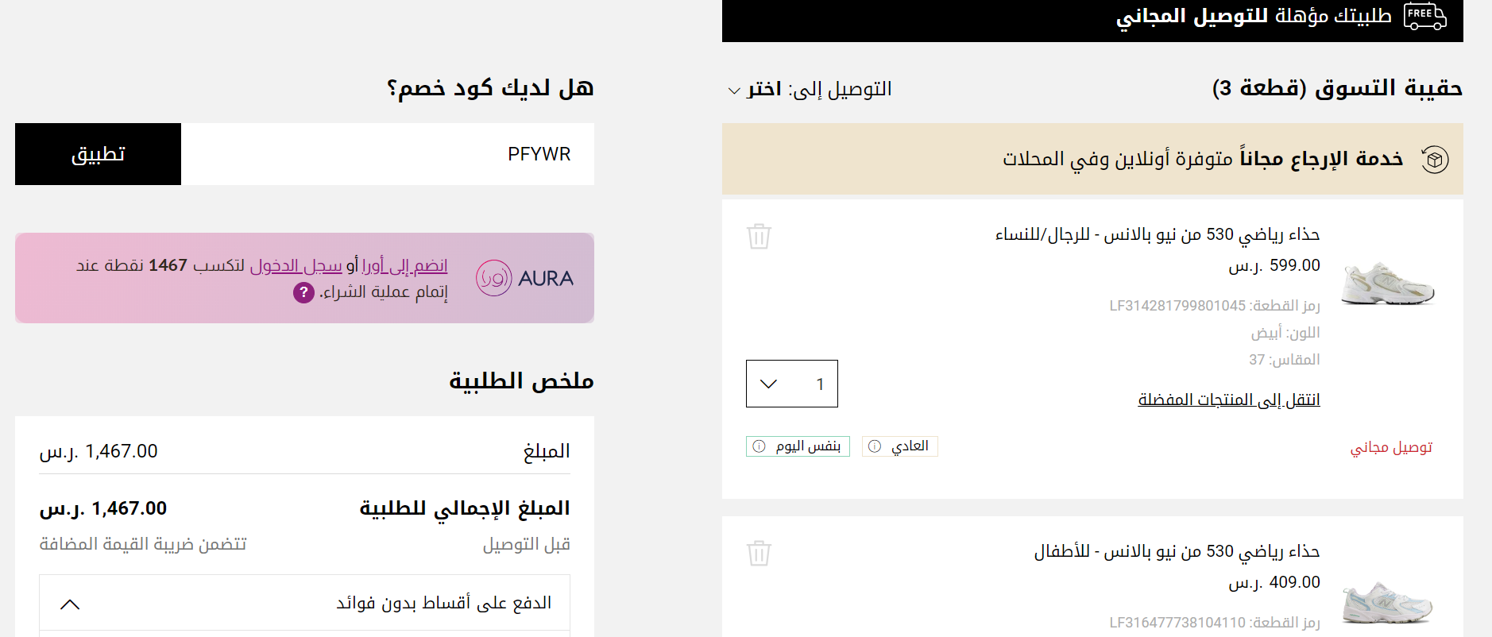Click the خدمة الإرجاع مجاناً returns banner
The height and width of the screenshot is (637, 1492).
click(x=1092, y=159)
